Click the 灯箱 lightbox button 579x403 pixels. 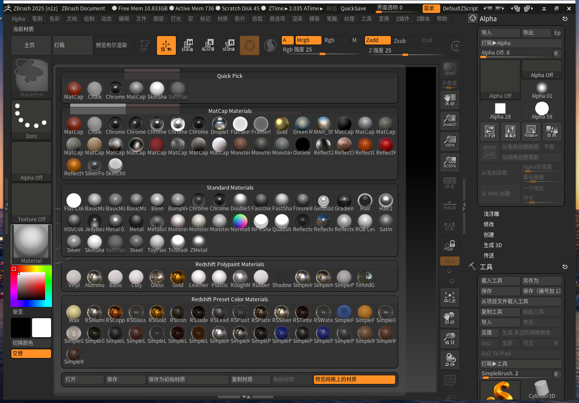73,45
